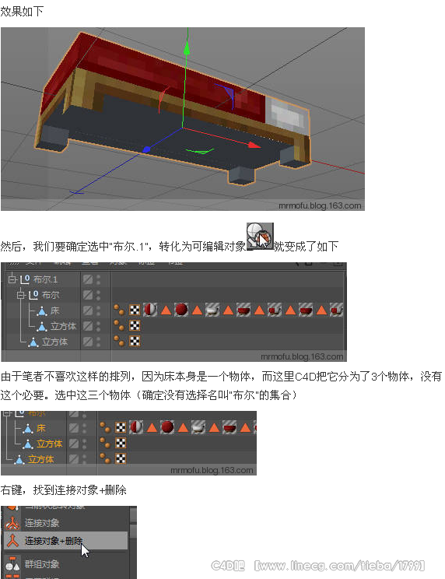Click UVW checker tag on 床 row, second panel
Screen dimensions: 445x579
121,427
